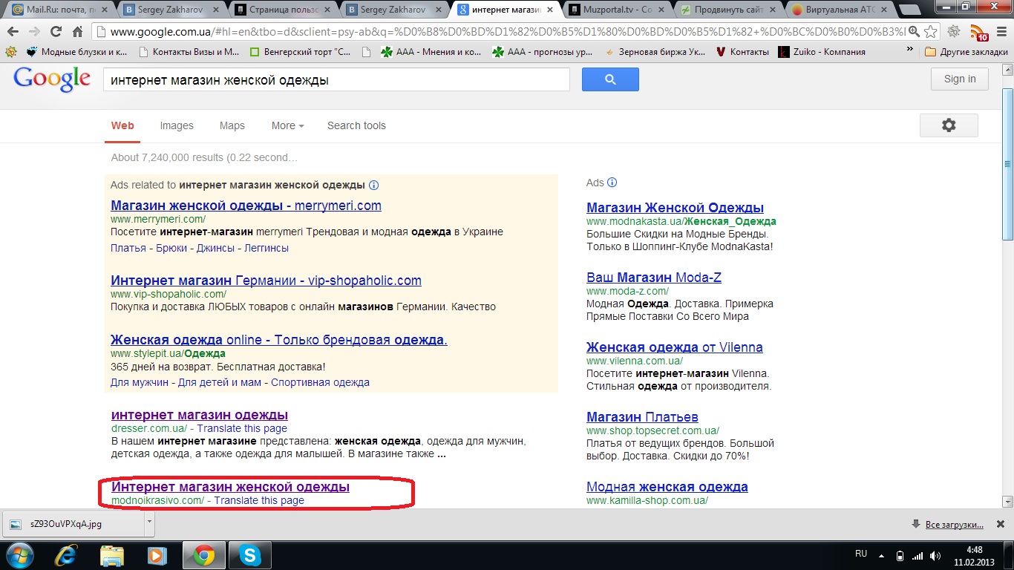Open Windows Media Player from the taskbar
The image size is (1014, 570).
tap(157, 555)
